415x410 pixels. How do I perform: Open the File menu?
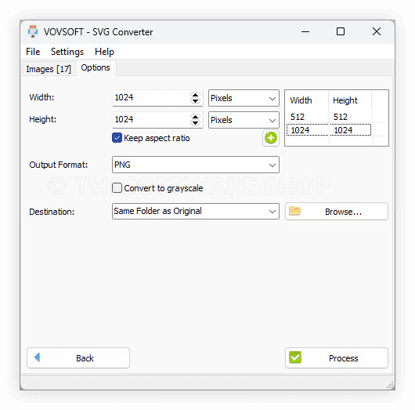click(33, 52)
